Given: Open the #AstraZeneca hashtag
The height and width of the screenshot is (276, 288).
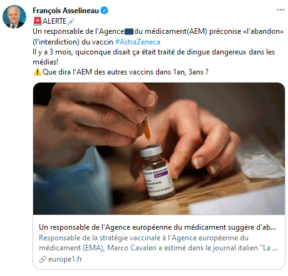Looking at the screenshot, I should click(x=138, y=42).
